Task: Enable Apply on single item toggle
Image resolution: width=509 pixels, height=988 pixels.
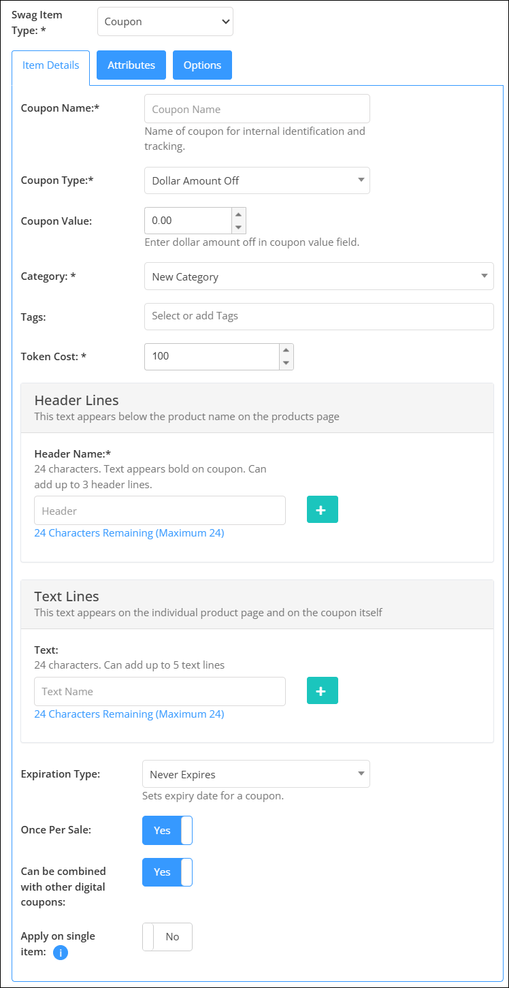Action: tap(167, 936)
